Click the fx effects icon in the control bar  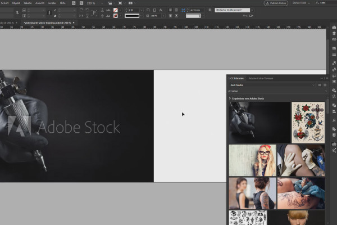(161, 10)
